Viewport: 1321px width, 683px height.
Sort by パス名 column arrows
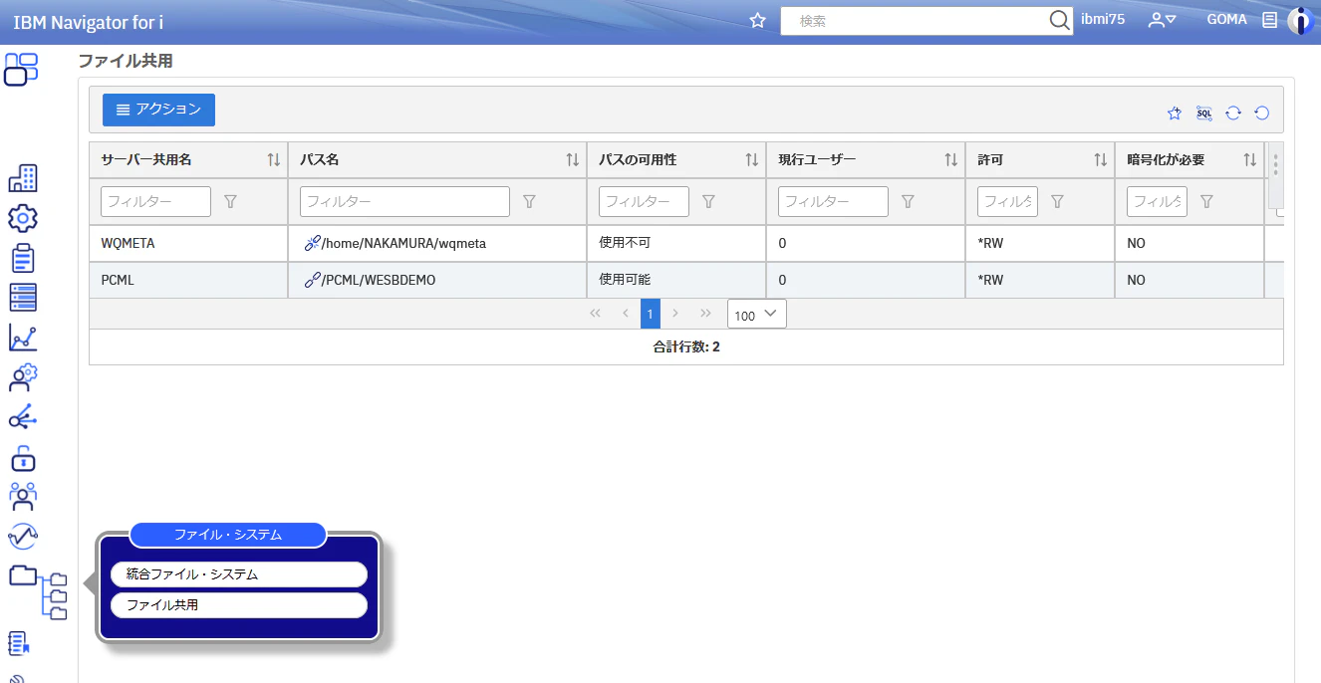click(x=573, y=159)
